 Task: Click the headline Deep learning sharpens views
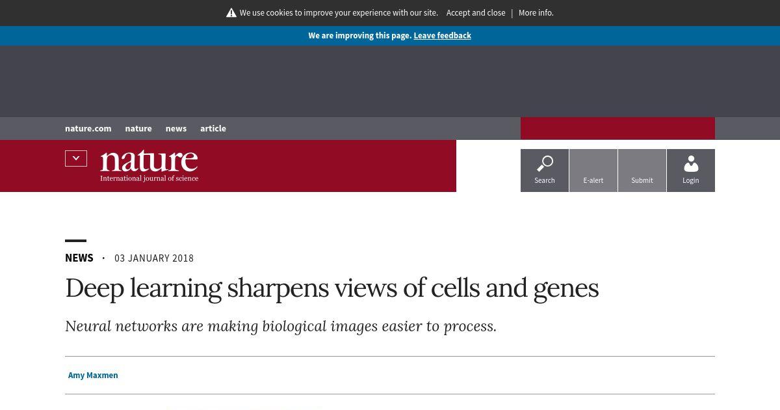331,288
